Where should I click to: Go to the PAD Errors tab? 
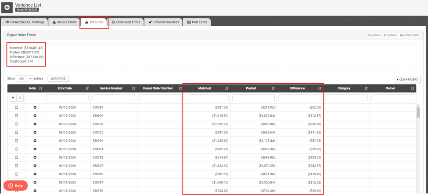click(197, 22)
